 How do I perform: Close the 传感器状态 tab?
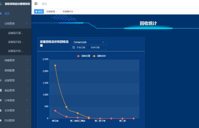pyautogui.click(x=75, y=12)
